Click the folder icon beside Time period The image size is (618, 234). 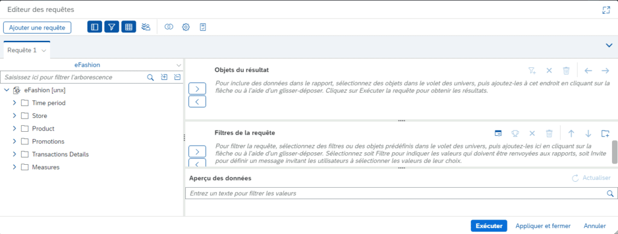click(x=25, y=103)
